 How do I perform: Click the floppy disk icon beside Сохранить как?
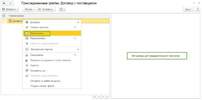(27, 71)
